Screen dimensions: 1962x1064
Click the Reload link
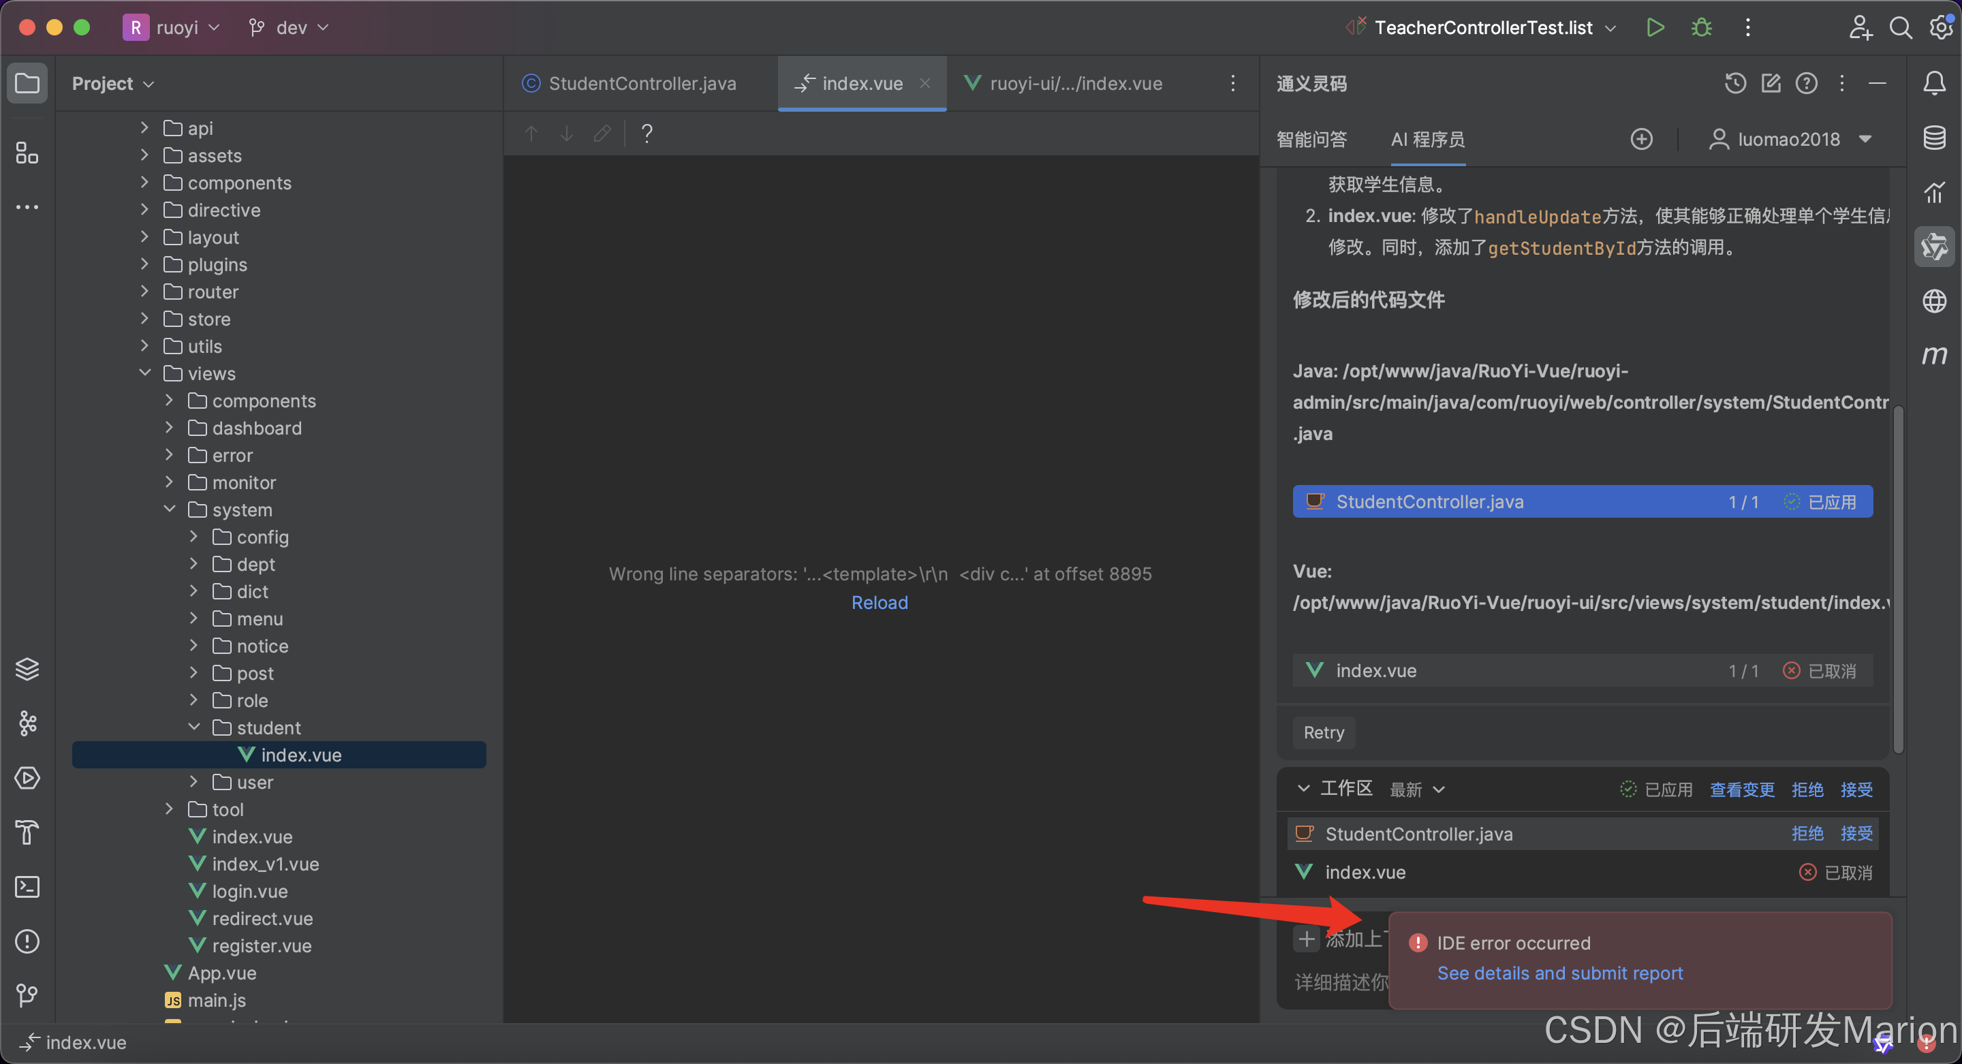[x=879, y=602]
